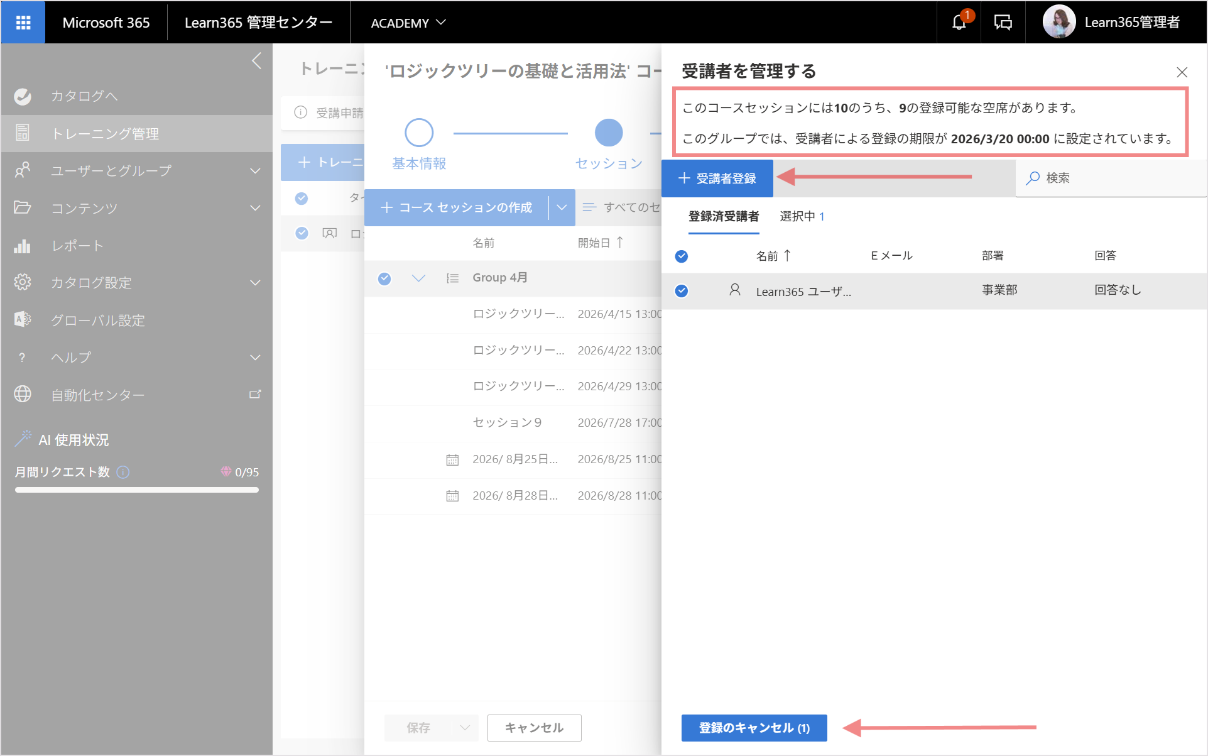Click the list icon in Group 4月 row
Image resolution: width=1208 pixels, height=756 pixels.
(x=452, y=278)
